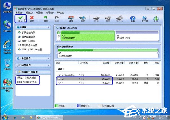Expand the 磁盘操作 panel

[48, 65]
